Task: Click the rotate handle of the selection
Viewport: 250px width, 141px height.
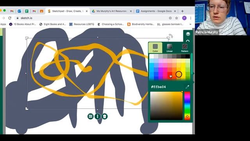Action: point(171,36)
